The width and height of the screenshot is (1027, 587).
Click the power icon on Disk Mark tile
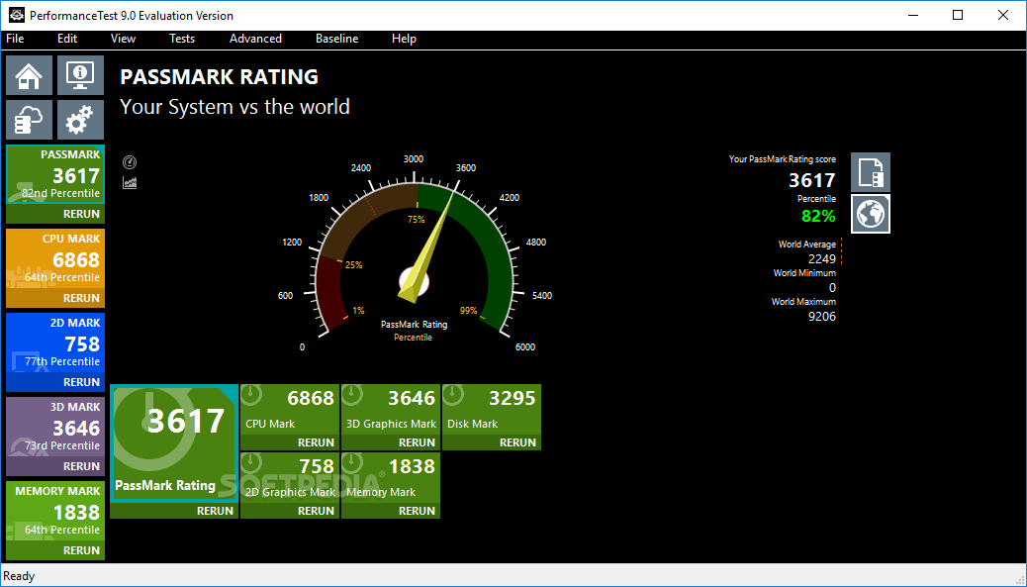coord(453,395)
